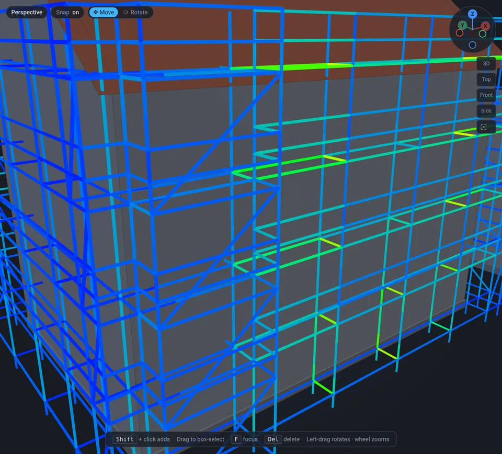Click the hollow red negative-axis gizmo circle
Image resolution: width=502 pixels, height=454 pixels.
point(460,33)
